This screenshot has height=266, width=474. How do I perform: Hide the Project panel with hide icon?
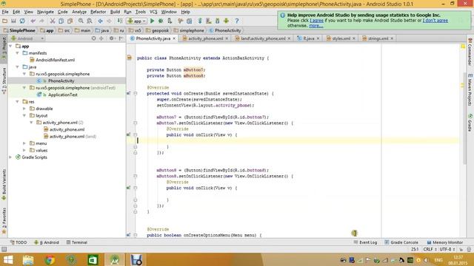pos(121,38)
